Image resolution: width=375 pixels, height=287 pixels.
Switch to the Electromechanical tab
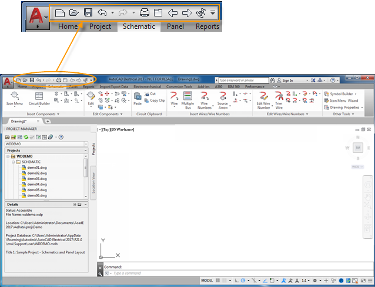[147, 86]
